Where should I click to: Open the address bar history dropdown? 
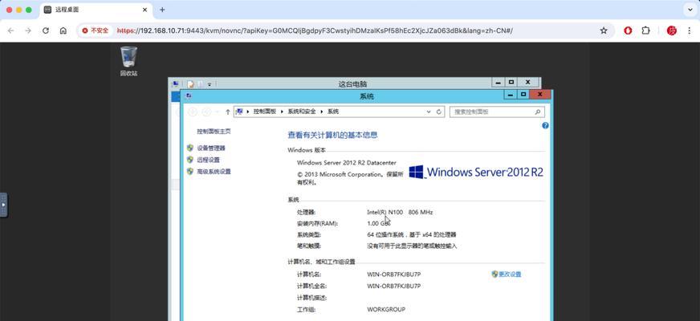(x=429, y=112)
